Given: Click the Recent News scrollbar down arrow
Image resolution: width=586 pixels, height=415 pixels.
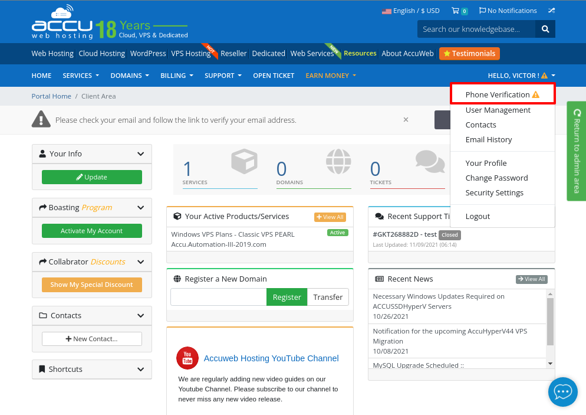Looking at the screenshot, I should 550,364.
